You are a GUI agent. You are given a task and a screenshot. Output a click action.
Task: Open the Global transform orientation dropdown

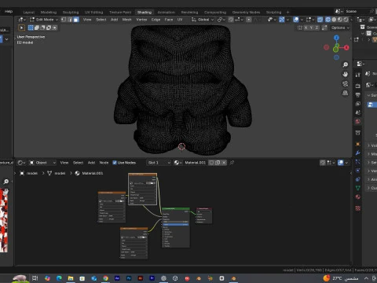coord(203,20)
